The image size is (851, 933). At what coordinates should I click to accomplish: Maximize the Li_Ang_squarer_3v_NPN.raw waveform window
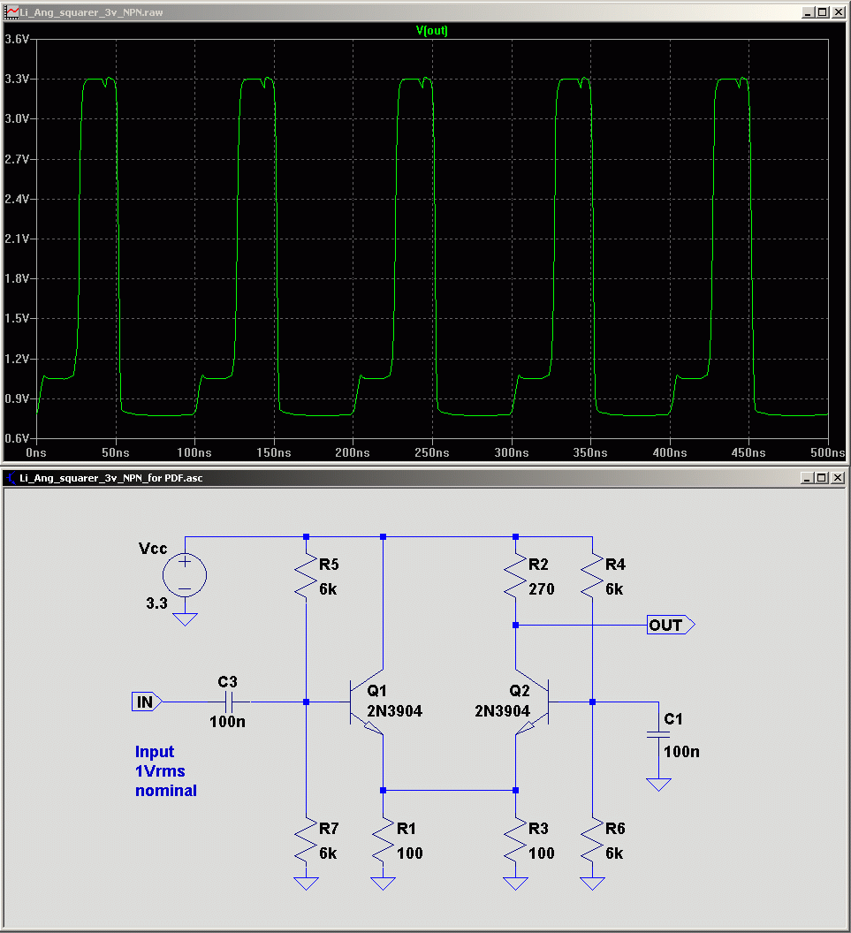[x=823, y=11]
